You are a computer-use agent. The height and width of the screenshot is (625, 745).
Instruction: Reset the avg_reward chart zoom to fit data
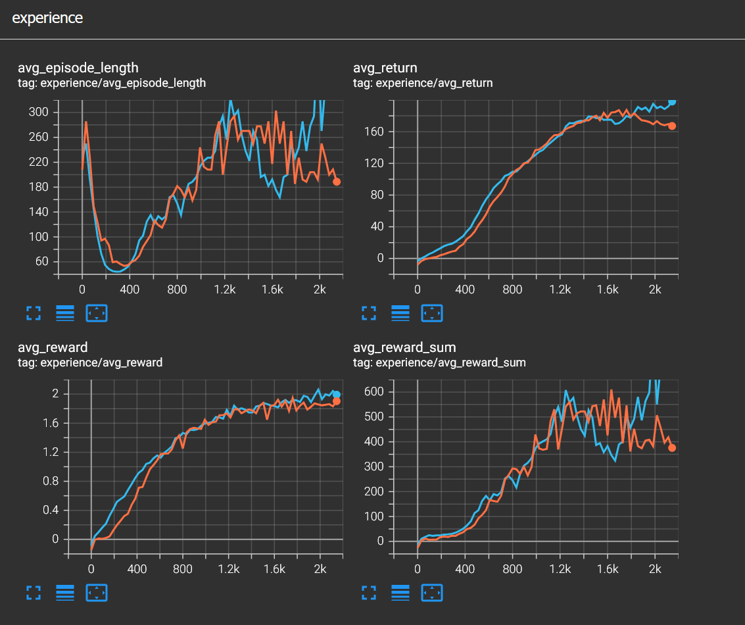pos(97,593)
